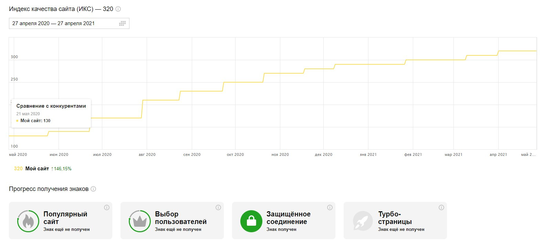Click the Мой сайт legend entry
The image size is (543, 246).
click(37, 169)
